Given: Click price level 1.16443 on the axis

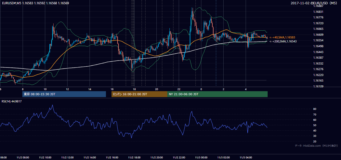Looking at the screenshot, I should 318,52.
